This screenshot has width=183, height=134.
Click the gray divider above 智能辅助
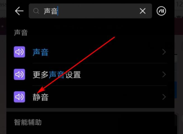[90, 110]
